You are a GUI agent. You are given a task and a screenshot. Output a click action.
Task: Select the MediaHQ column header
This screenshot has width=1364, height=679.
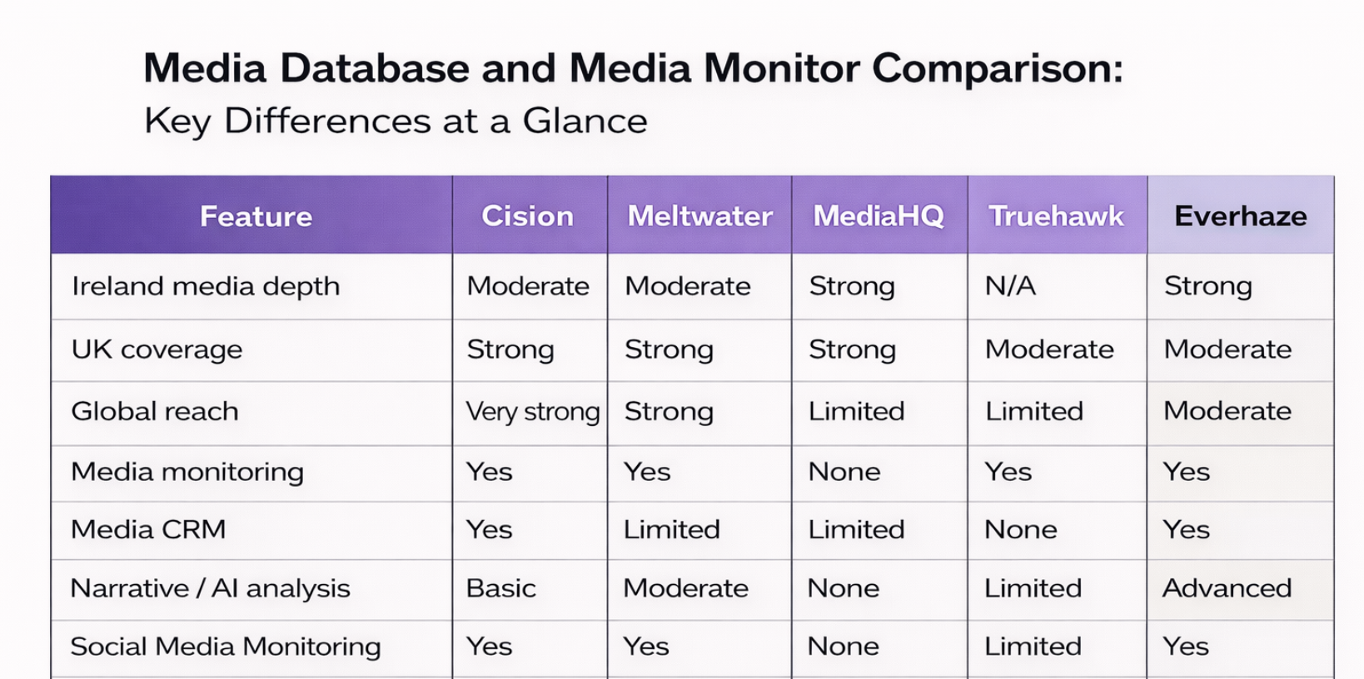tap(879, 216)
